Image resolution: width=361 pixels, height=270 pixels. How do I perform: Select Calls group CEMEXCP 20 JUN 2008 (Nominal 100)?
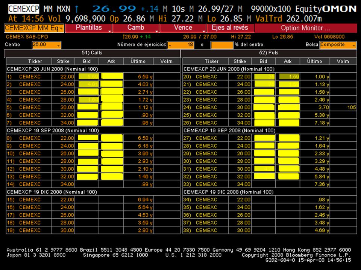(53, 69)
